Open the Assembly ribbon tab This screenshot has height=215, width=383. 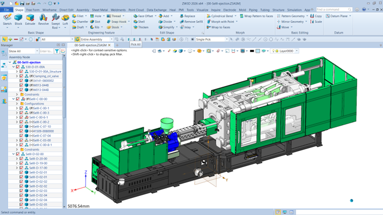coord(82,10)
